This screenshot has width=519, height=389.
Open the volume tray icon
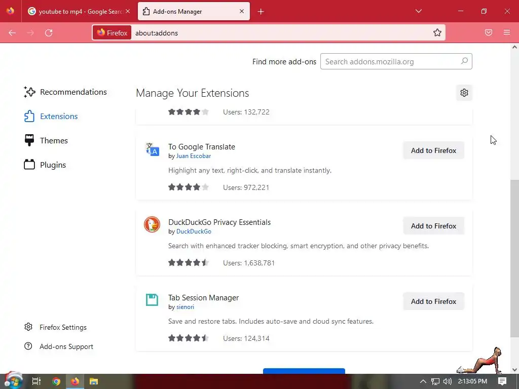447,381
